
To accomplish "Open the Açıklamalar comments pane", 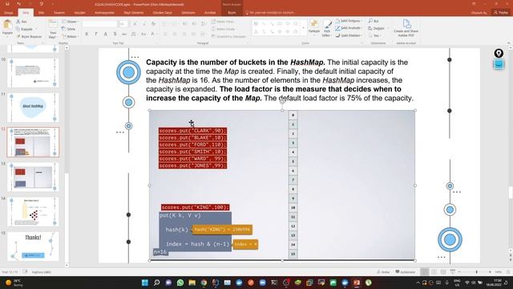I will tap(406, 272).
